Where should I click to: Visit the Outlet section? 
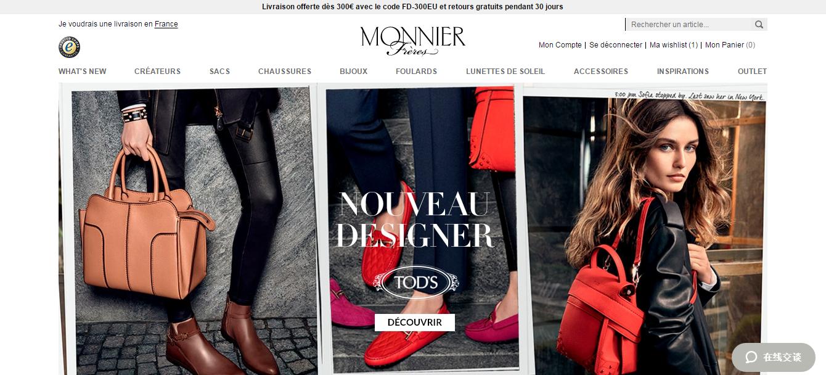(x=752, y=72)
